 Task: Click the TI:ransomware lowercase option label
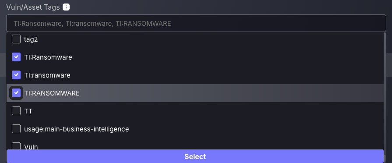(47, 75)
